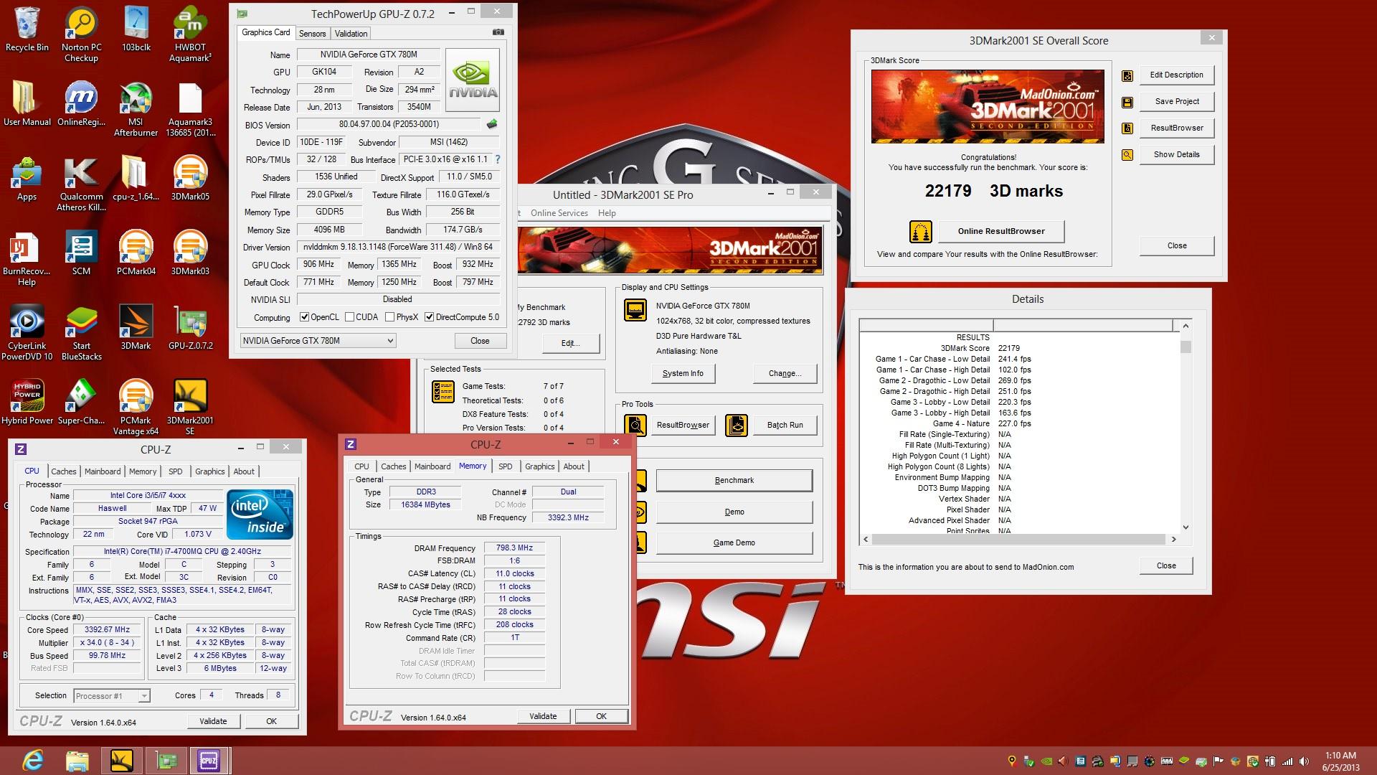Click the System Info button

(683, 374)
